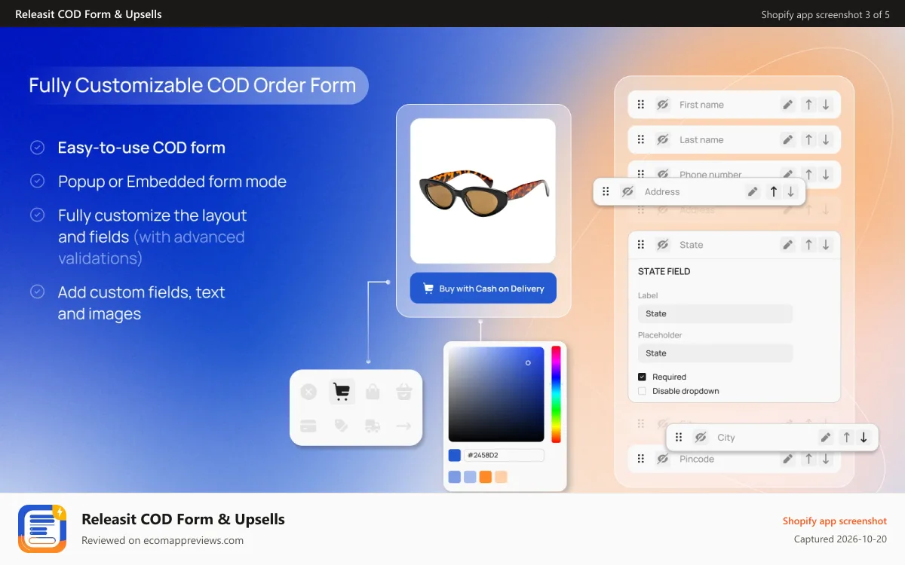Image resolution: width=905 pixels, height=565 pixels.
Task: Click 'Easy-to-use COD form' text
Action: point(142,148)
